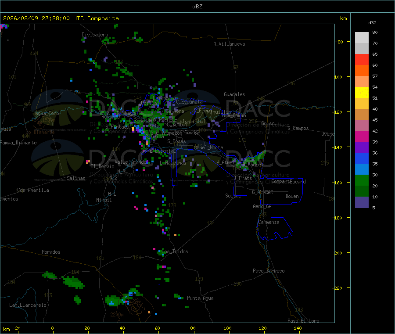
Task: Click the Guadales place name
Action: click(x=234, y=94)
